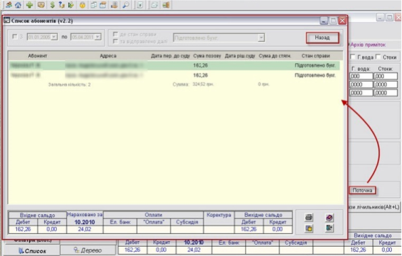This screenshot has height=256, width=402.
Task: Switch to the 'Список' tab
Action: 32,251
